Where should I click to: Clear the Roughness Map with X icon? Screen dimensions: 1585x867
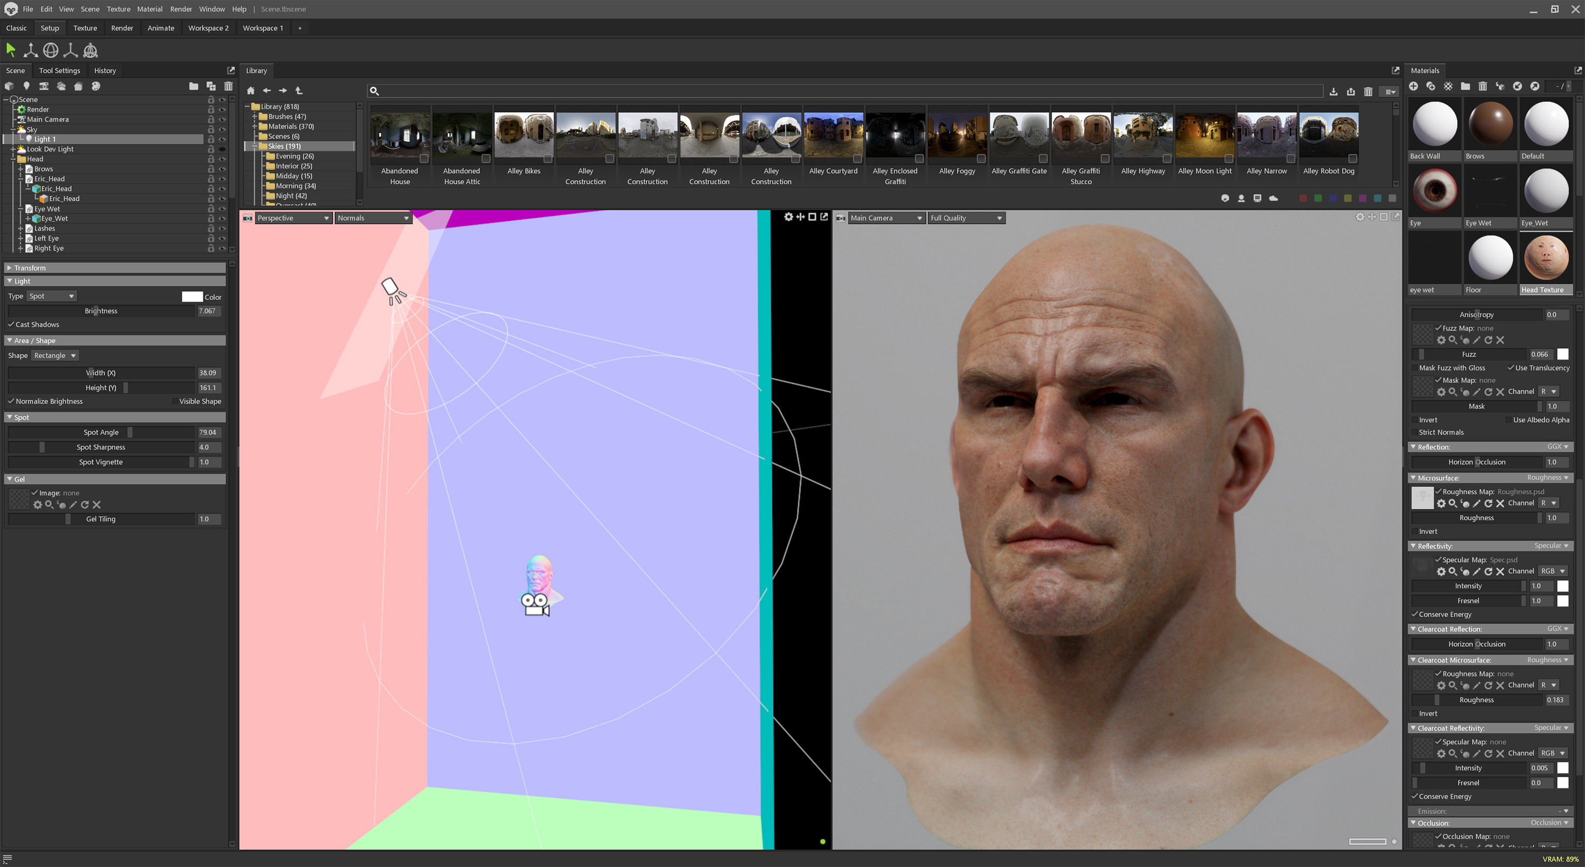[1500, 504]
